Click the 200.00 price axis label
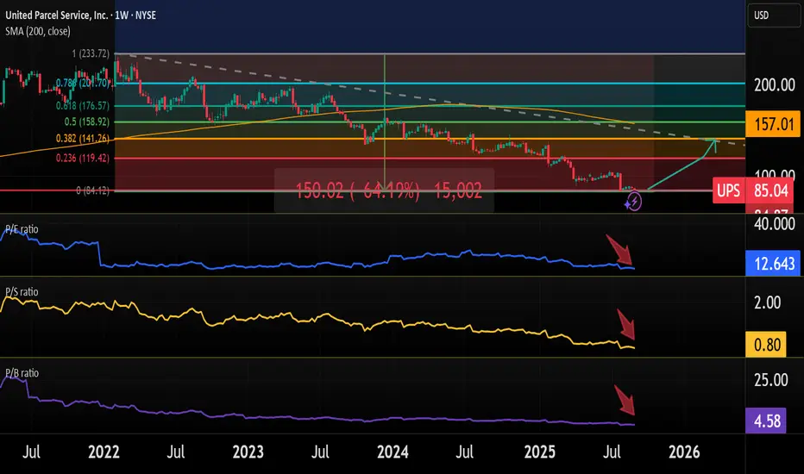Viewport: 804px width, 474px height. tap(775, 85)
